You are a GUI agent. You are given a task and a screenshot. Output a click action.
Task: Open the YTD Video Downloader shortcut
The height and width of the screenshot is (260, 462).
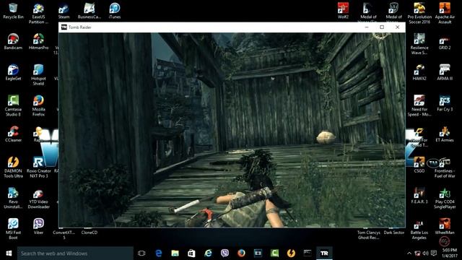(x=38, y=198)
